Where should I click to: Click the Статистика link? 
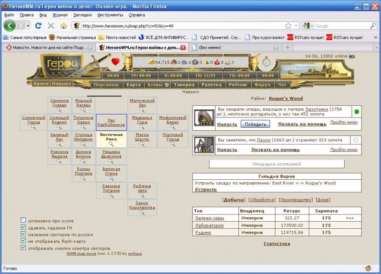tap(277, 244)
